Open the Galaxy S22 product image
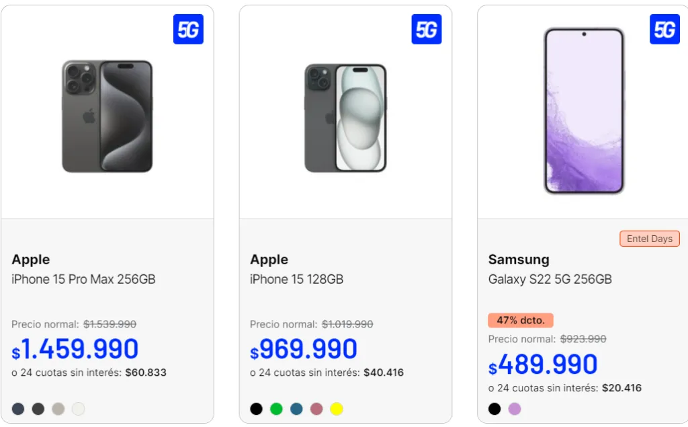The height and width of the screenshot is (427, 688). point(583,111)
